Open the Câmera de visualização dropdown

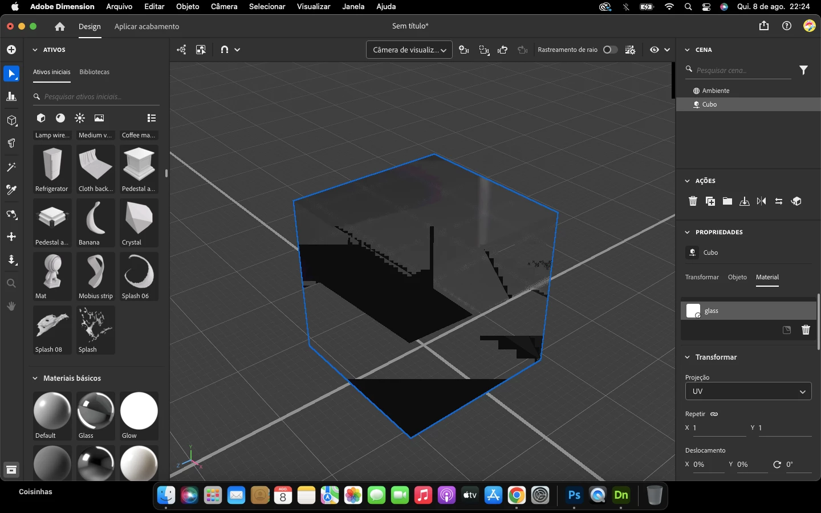click(x=409, y=50)
